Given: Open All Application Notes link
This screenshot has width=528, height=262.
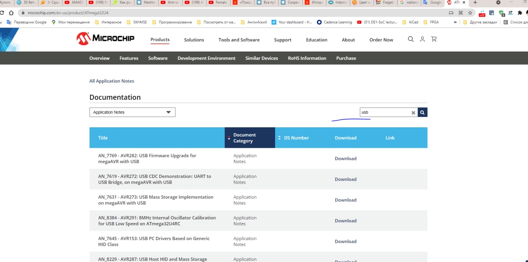Looking at the screenshot, I should (112, 81).
